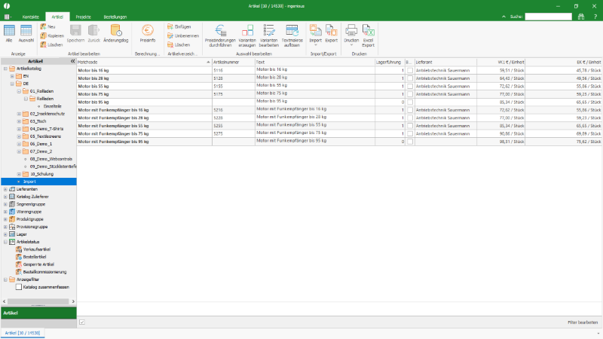
Task: Select Gesperrte Artikel entry
Action: click(x=38, y=264)
